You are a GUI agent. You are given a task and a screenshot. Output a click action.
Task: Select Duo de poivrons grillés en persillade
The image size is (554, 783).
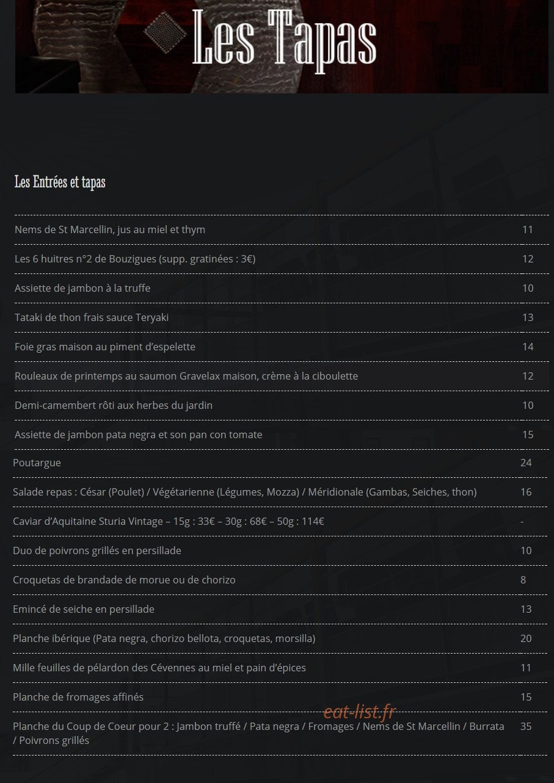point(97,550)
